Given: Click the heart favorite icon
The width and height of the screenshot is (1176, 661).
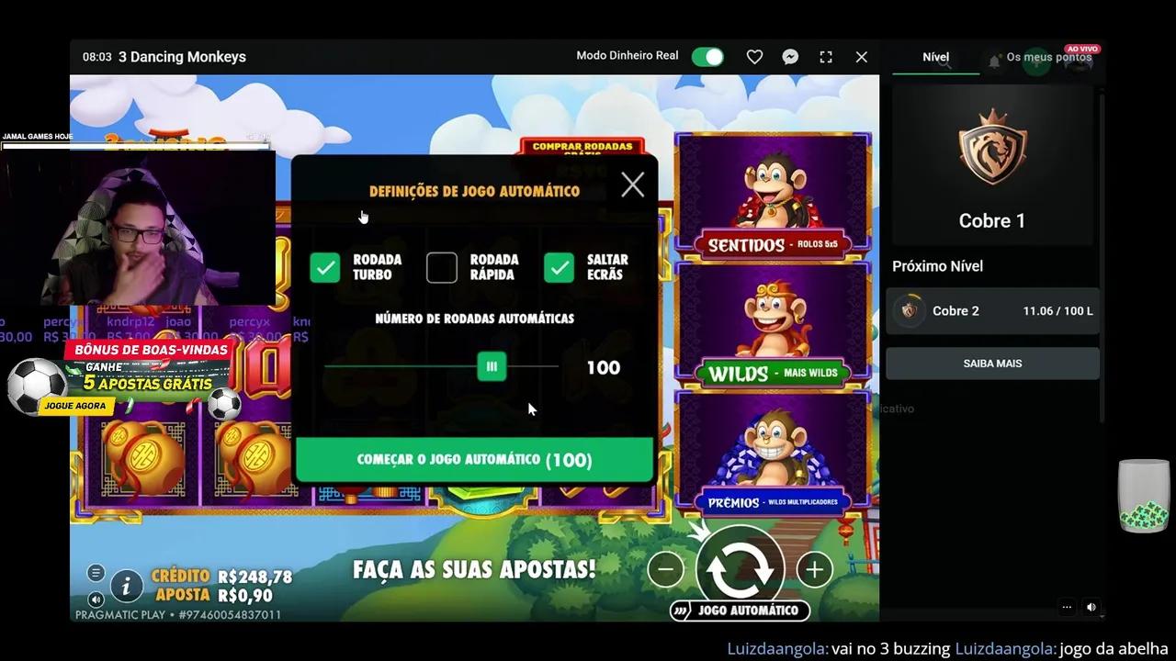Looking at the screenshot, I should click(x=754, y=57).
